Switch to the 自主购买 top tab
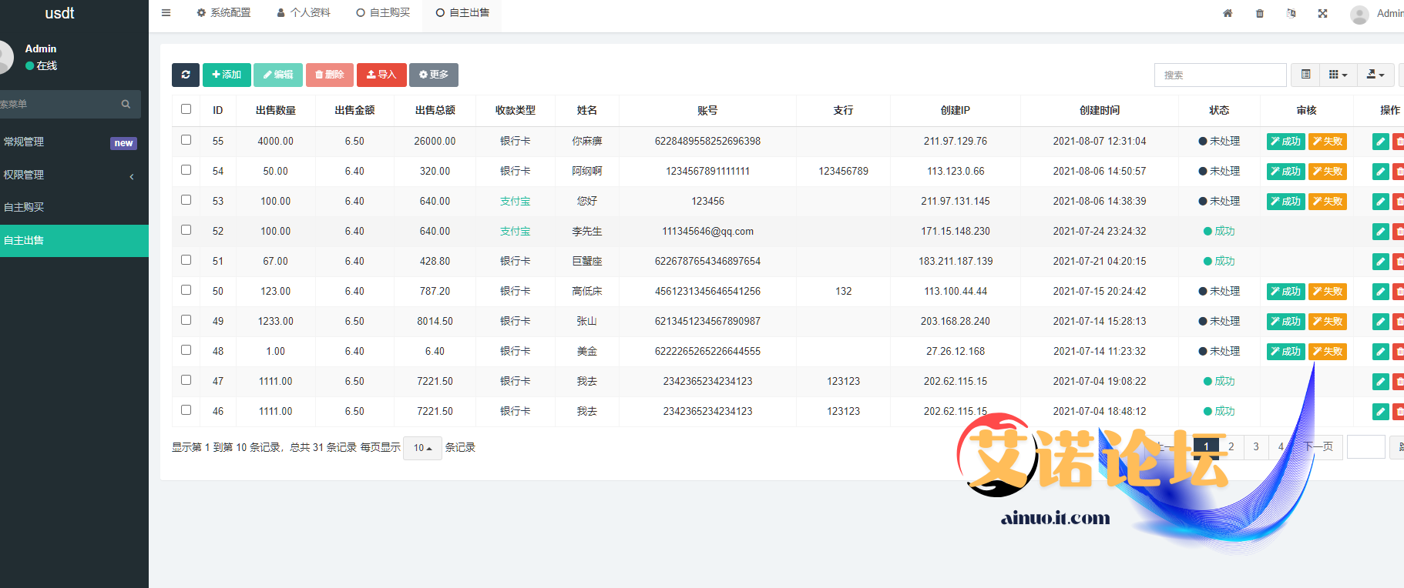The image size is (1404, 588). pyautogui.click(x=383, y=13)
